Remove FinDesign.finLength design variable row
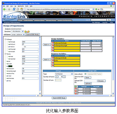This screenshot has width=117, height=114. pyautogui.click(x=53, y=45)
